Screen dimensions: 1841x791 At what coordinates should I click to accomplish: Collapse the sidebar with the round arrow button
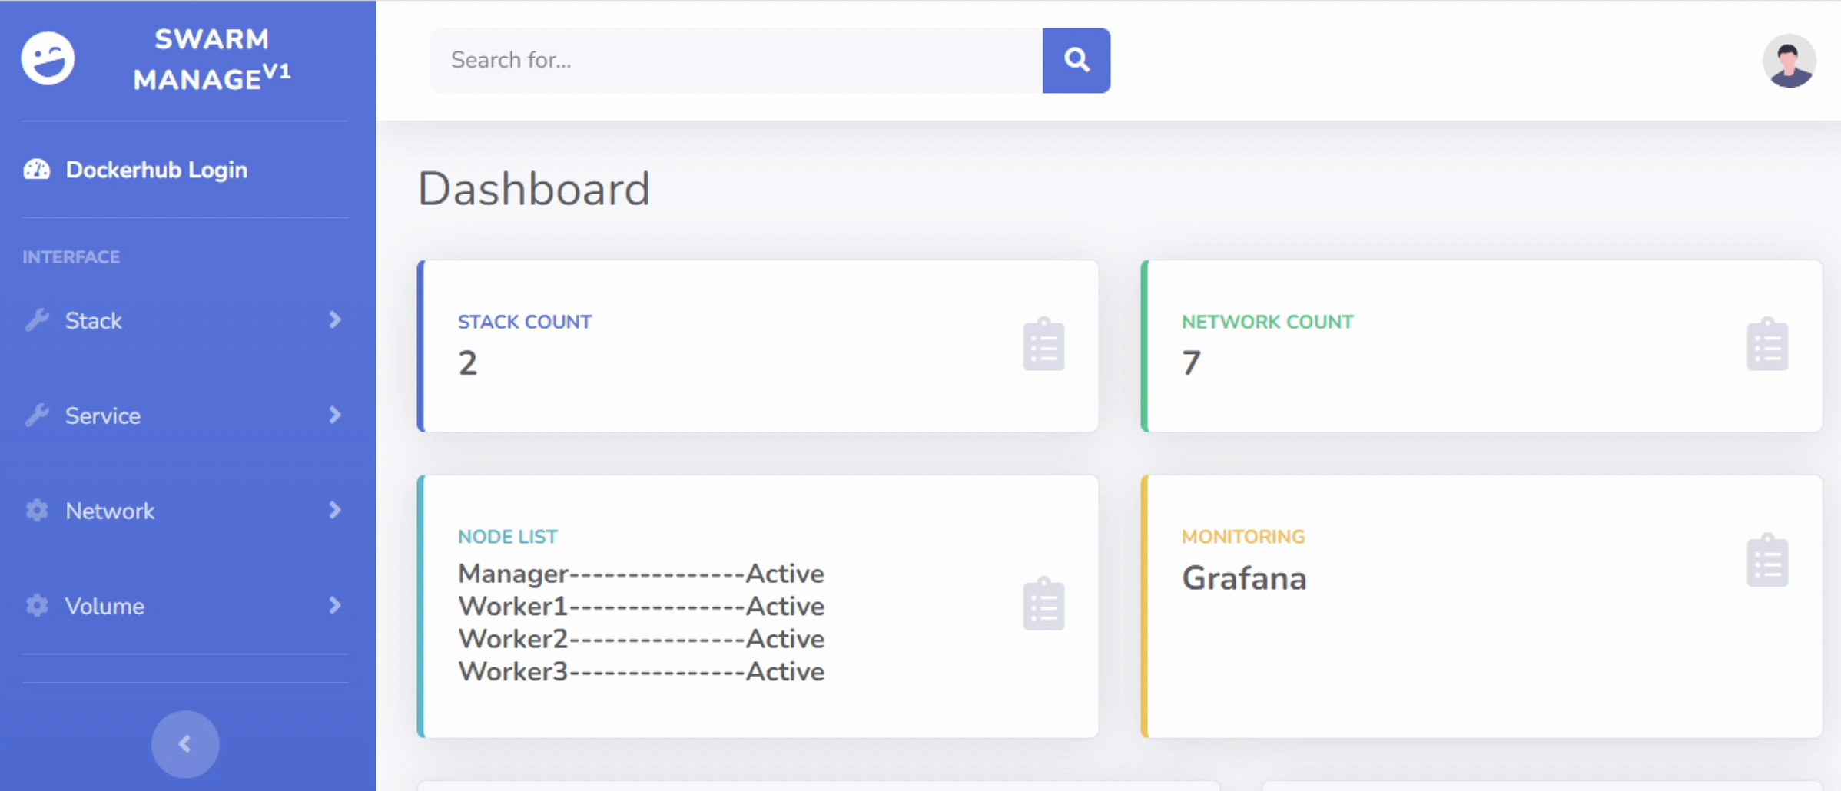click(185, 744)
